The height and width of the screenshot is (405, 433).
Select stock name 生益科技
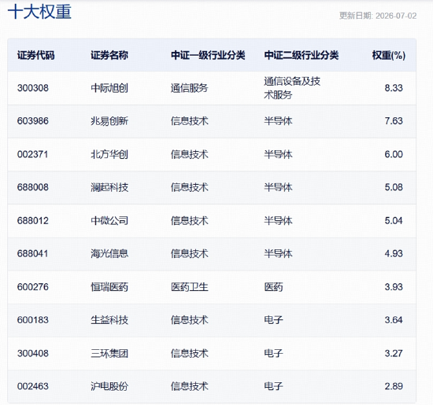pyautogui.click(x=109, y=320)
